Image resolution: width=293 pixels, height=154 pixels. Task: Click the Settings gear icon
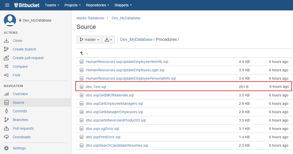click(x=7, y=148)
